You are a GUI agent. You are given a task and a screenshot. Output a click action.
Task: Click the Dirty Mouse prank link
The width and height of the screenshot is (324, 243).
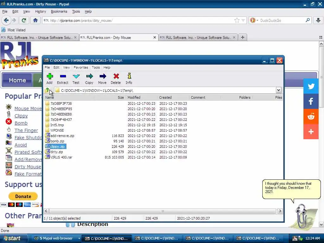pos(28,166)
